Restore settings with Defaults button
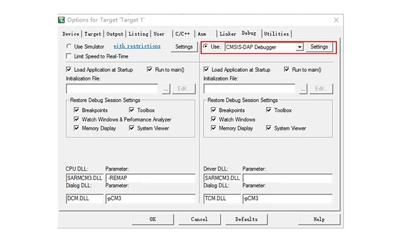The width and height of the screenshot is (400, 248). click(247, 219)
